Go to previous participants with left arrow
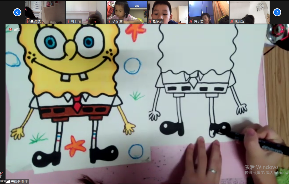The height and width of the screenshot is (184, 289). click(x=17, y=12)
